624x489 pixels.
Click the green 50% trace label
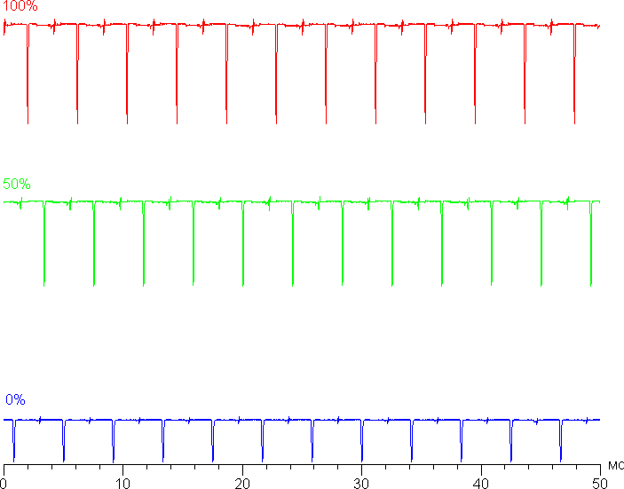click(x=17, y=184)
